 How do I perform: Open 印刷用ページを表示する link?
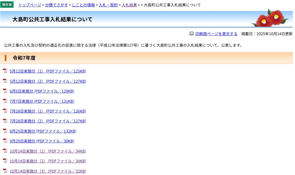[216, 34]
